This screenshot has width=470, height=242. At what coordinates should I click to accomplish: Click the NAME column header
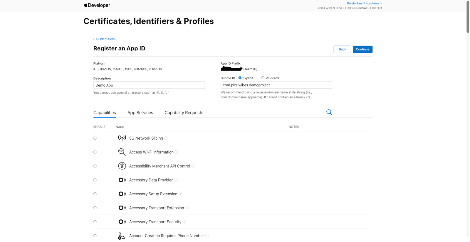pyautogui.click(x=120, y=127)
